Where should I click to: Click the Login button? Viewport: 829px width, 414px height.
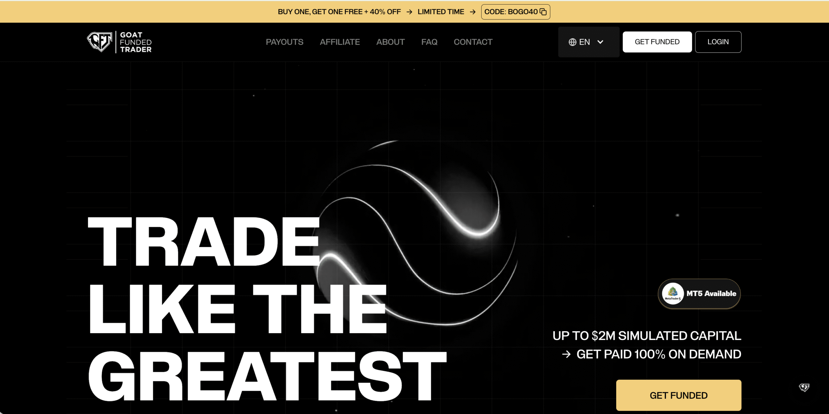pyautogui.click(x=718, y=42)
